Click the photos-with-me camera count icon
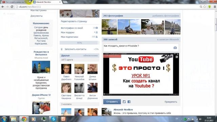 click(97, 28)
